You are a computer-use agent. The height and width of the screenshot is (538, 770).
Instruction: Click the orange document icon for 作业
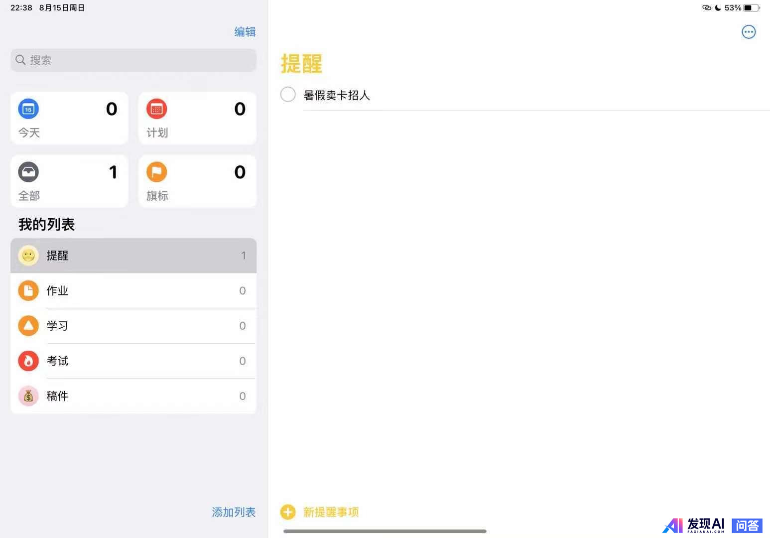point(28,290)
